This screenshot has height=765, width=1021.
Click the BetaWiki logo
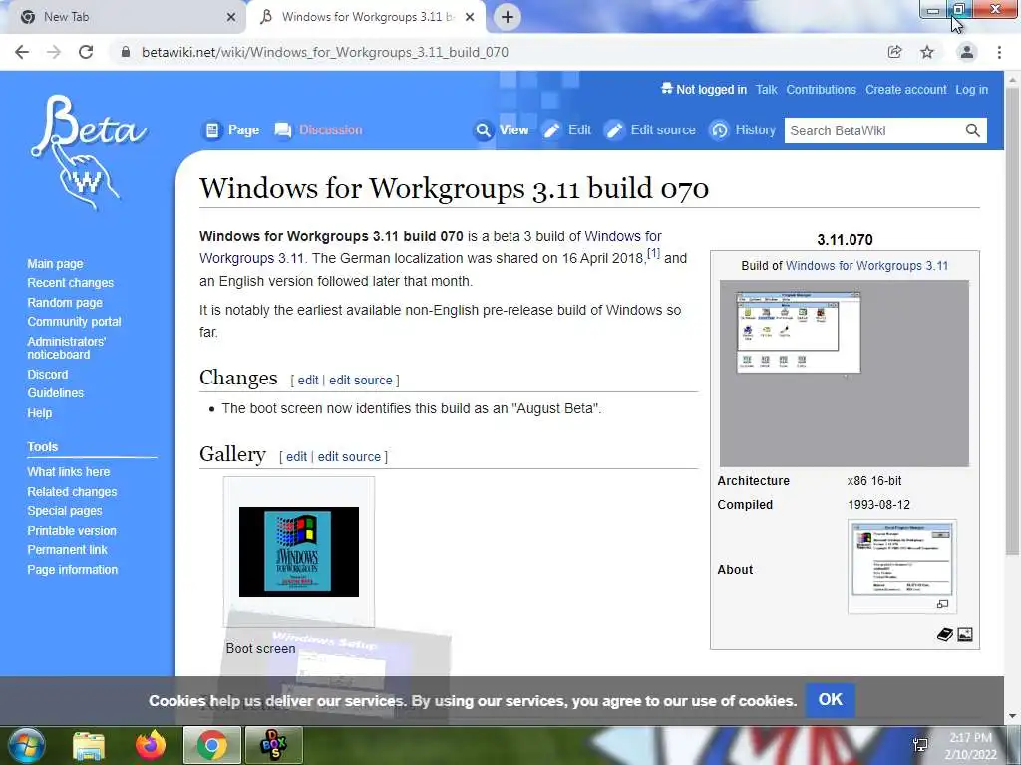click(88, 152)
